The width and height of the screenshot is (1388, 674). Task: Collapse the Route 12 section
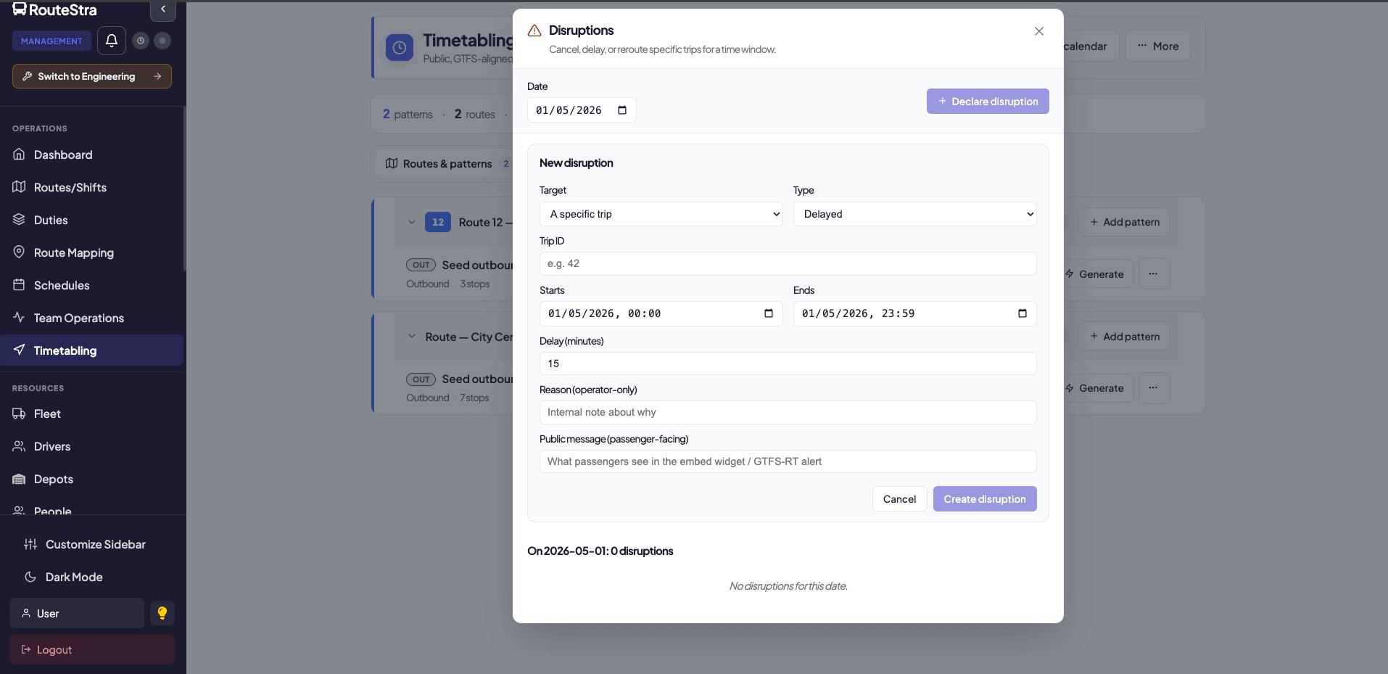412,222
